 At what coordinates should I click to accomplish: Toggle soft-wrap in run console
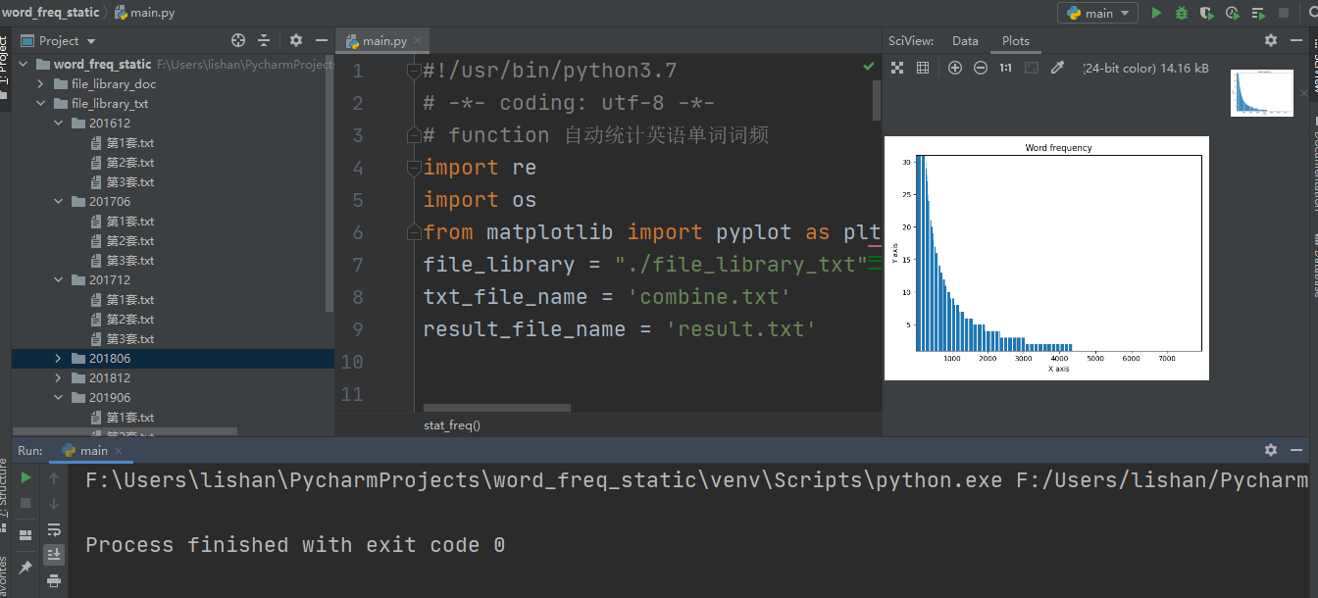click(54, 530)
